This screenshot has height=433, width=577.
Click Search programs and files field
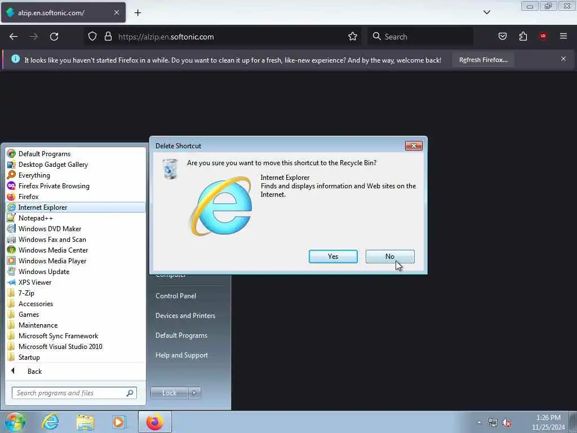coord(74,393)
